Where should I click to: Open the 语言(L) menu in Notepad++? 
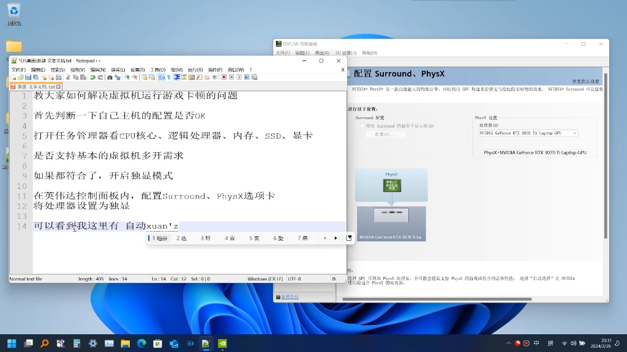click(118, 70)
